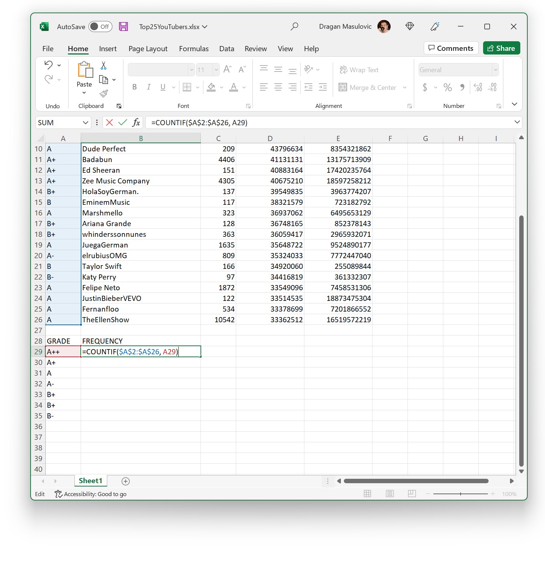Click the Accounting dollar format icon
Image resolution: width=545 pixels, height=569 pixels.
pyautogui.click(x=425, y=87)
